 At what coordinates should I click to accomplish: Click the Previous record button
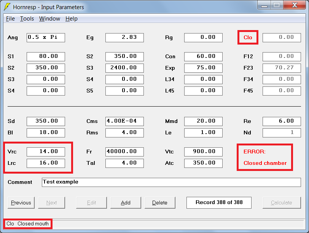coord(21,203)
